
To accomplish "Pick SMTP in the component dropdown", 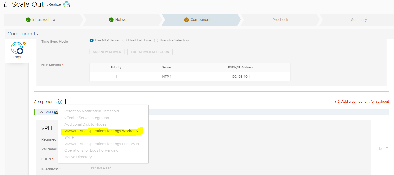I will coord(69,137).
